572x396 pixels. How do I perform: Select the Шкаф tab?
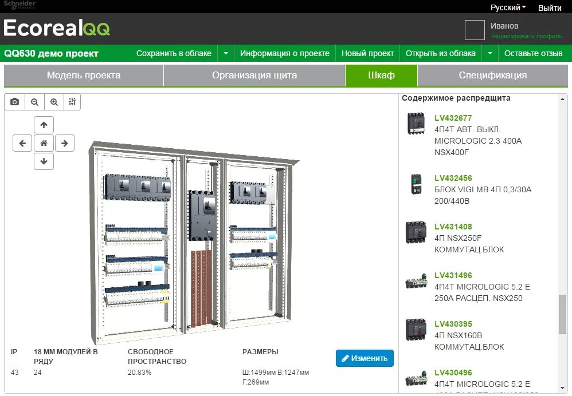tap(381, 76)
